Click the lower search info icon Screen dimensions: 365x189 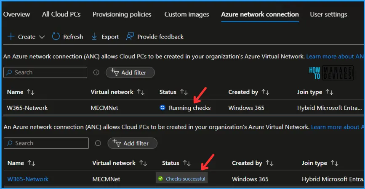[x=98, y=143]
